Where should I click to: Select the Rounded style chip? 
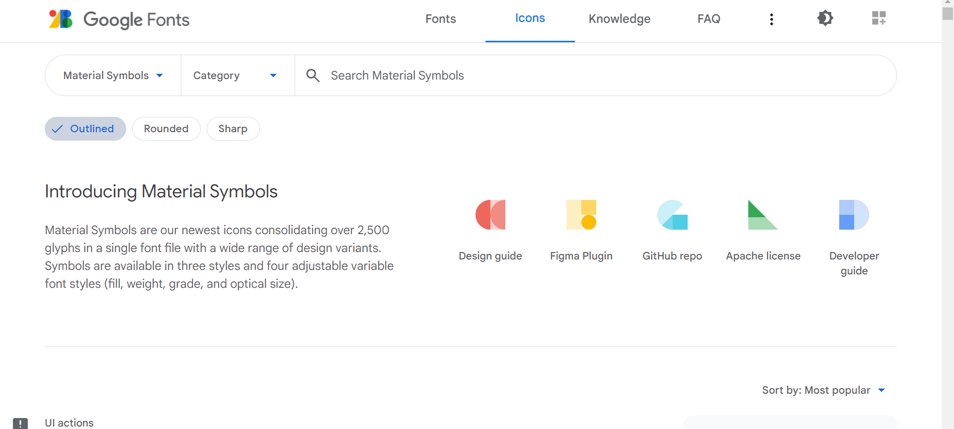click(166, 129)
